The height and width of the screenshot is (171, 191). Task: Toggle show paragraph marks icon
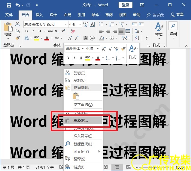[147, 38]
